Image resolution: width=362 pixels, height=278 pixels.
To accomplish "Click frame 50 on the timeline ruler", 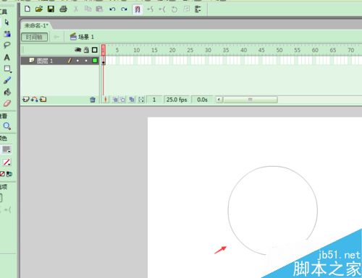I will [x=279, y=50].
